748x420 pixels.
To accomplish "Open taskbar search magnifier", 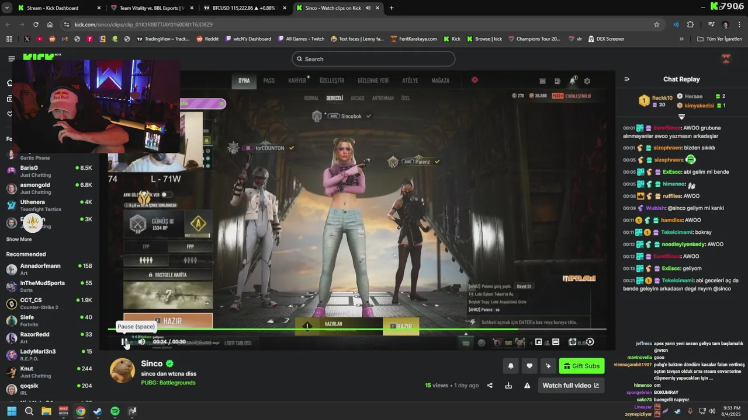I will (29, 411).
